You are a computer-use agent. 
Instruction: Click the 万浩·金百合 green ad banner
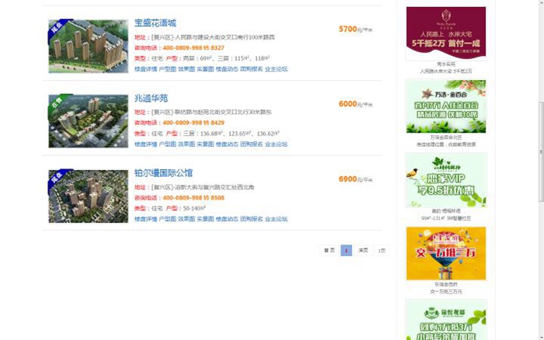446,106
